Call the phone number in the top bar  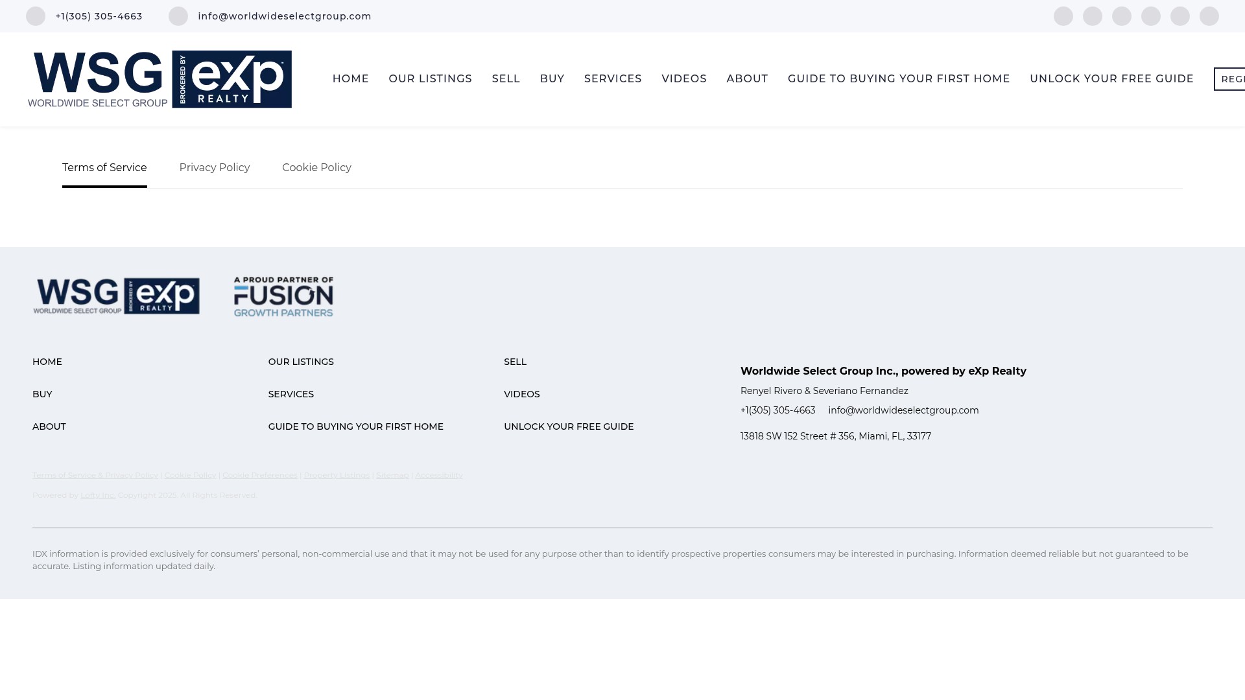pos(99,16)
